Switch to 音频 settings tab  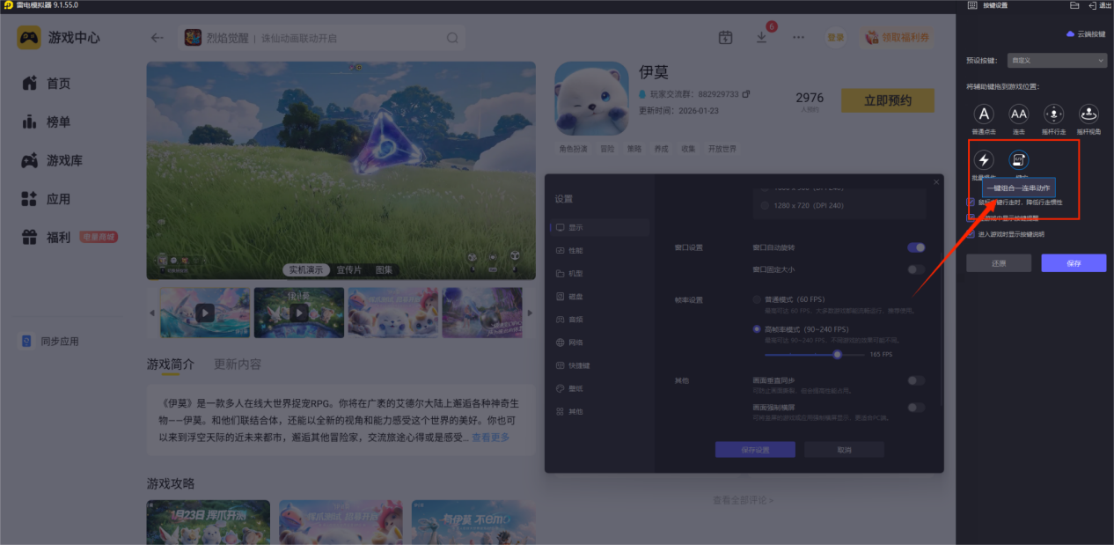point(598,319)
